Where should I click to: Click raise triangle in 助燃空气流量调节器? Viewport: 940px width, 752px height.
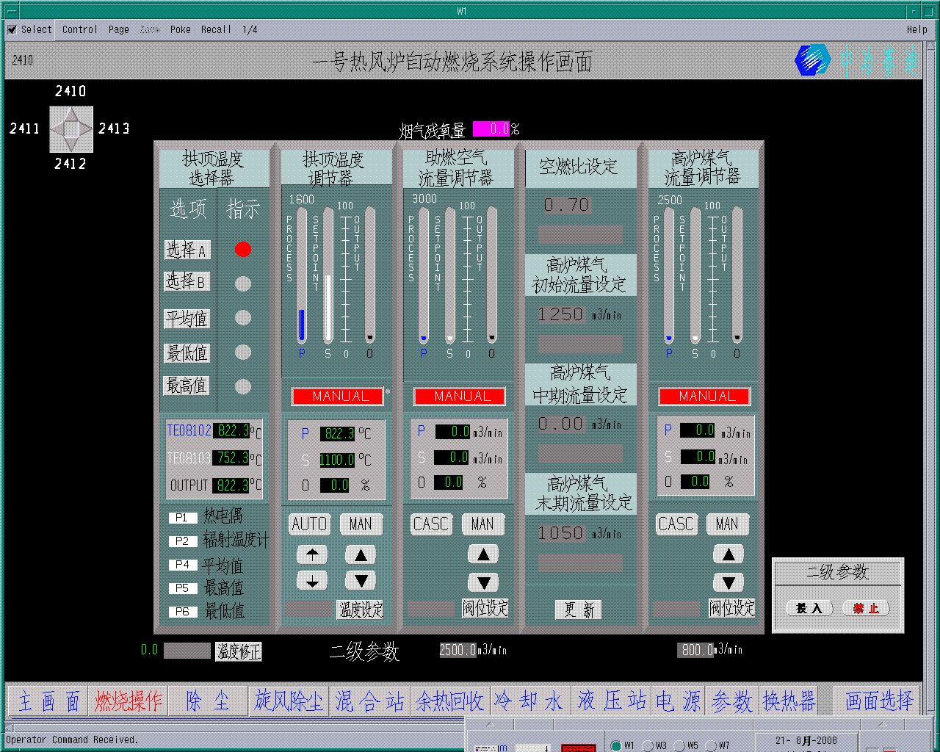pos(483,554)
